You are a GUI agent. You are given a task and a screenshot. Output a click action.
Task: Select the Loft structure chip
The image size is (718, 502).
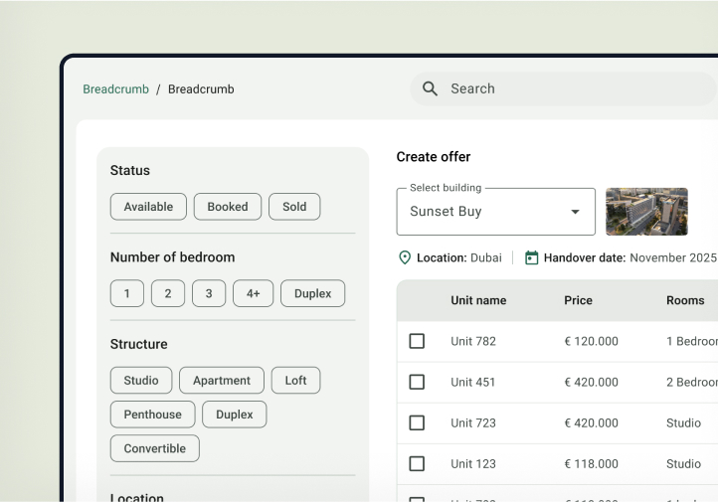pyautogui.click(x=295, y=381)
